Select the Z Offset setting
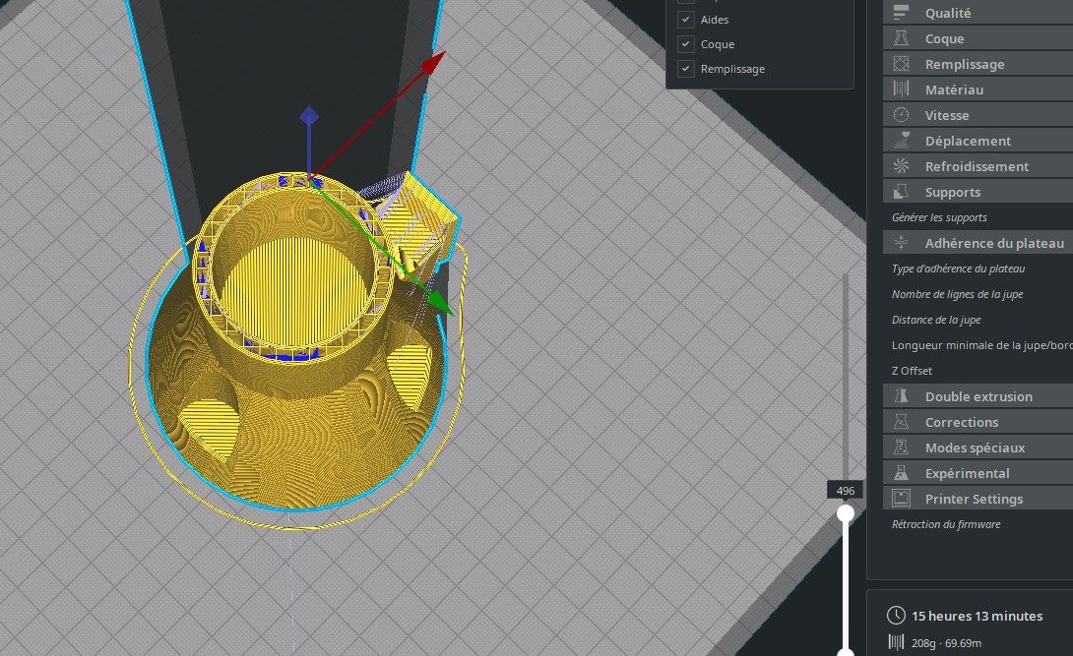The image size is (1073, 656). click(912, 371)
